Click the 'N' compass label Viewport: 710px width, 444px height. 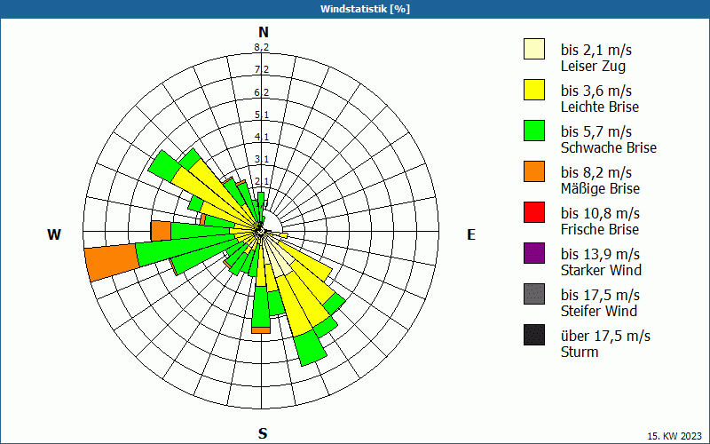tap(264, 33)
